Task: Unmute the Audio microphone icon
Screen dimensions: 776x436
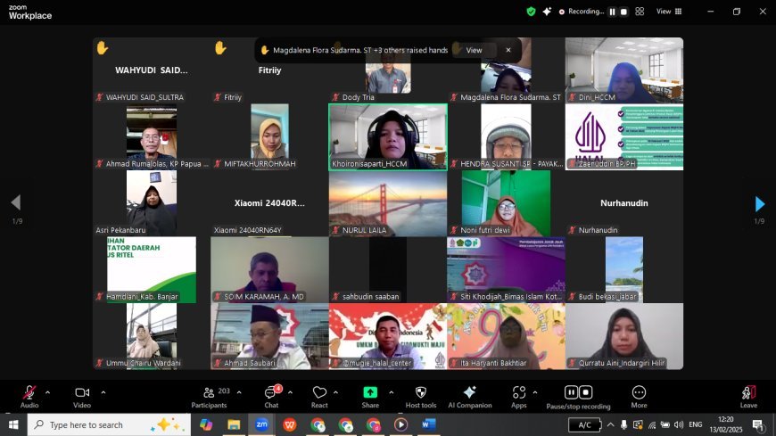Action: pyautogui.click(x=29, y=393)
